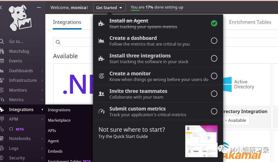This screenshot has height=162, width=278.
Task: Click the Notebooks icon in sidebar
Action: pyautogui.click(x=2, y=138)
